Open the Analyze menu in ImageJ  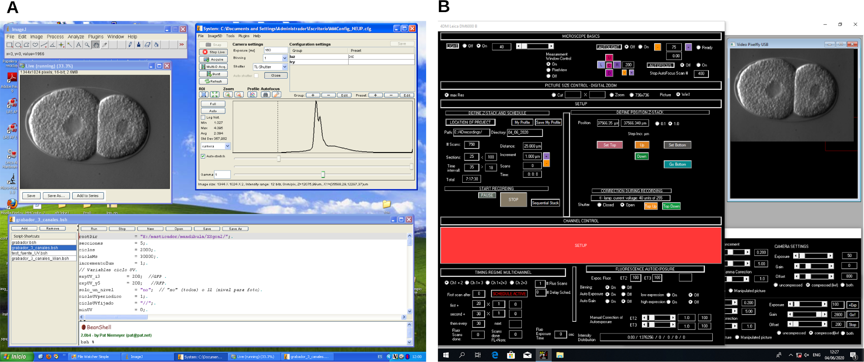click(x=76, y=37)
